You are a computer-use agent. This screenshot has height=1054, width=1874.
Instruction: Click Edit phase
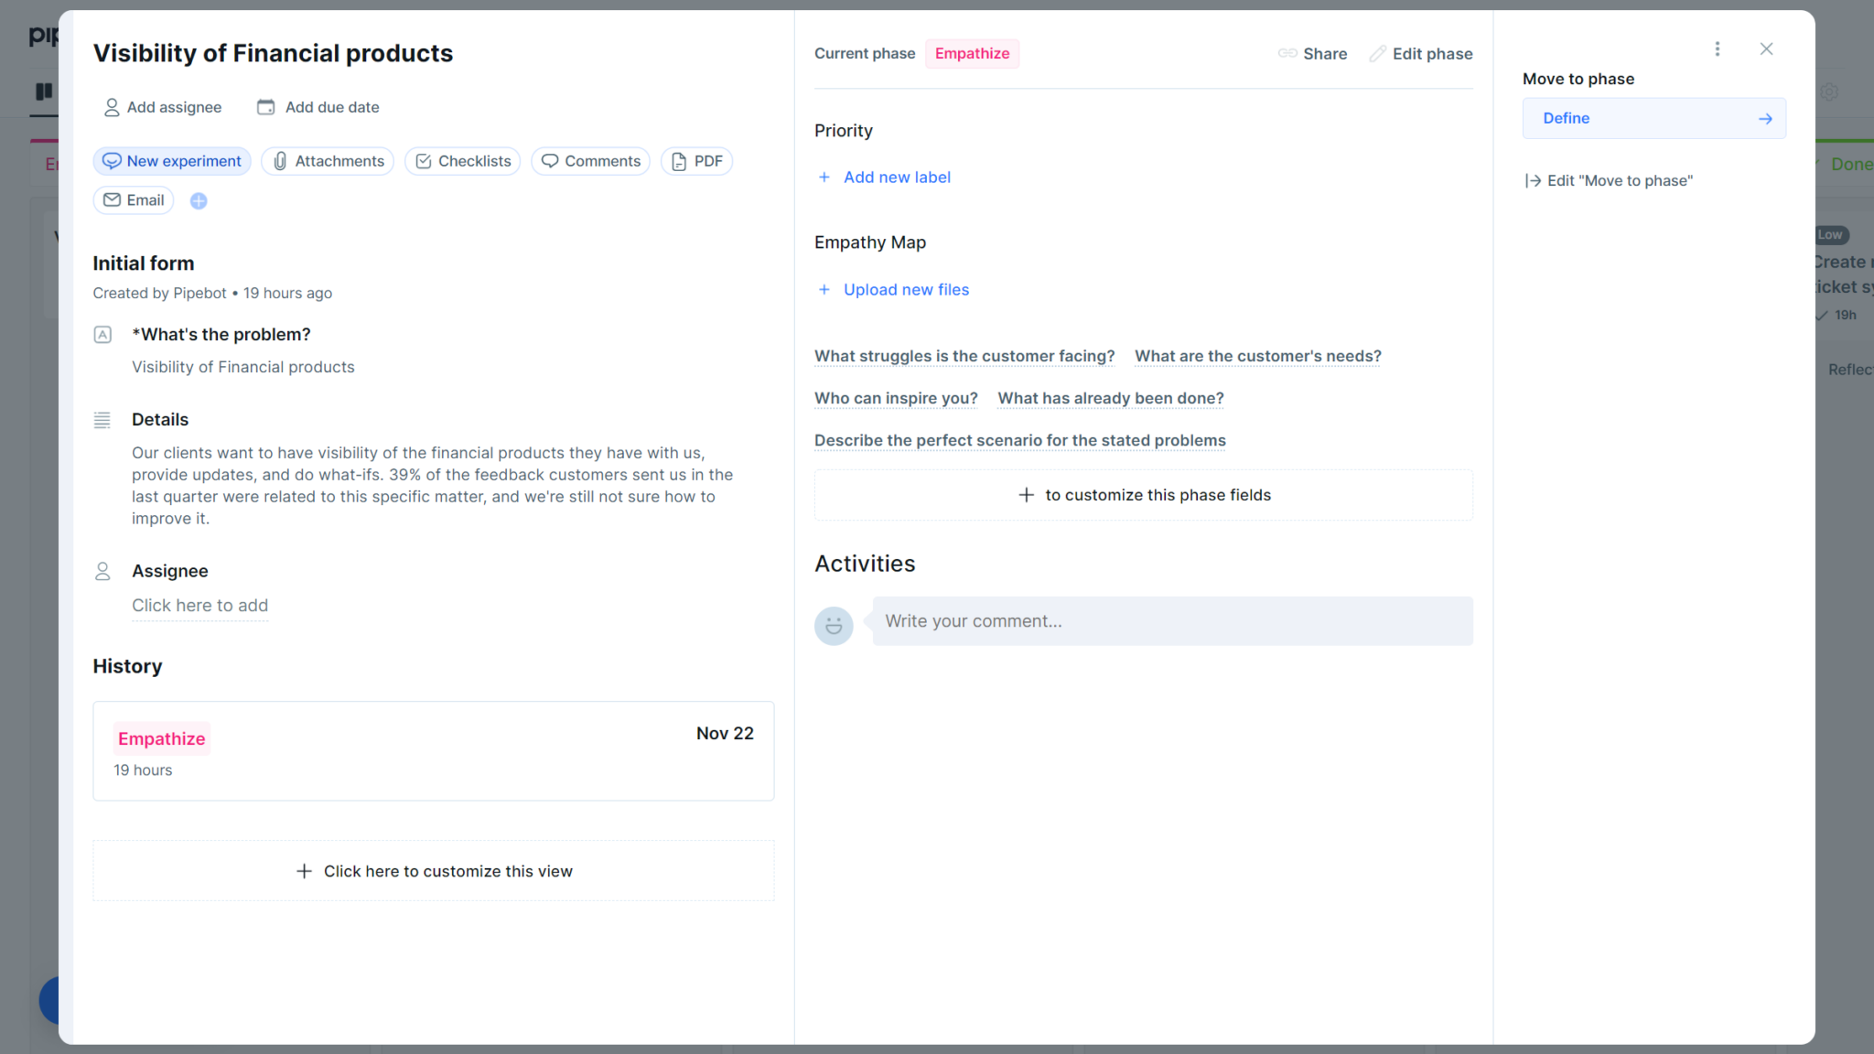(1421, 53)
